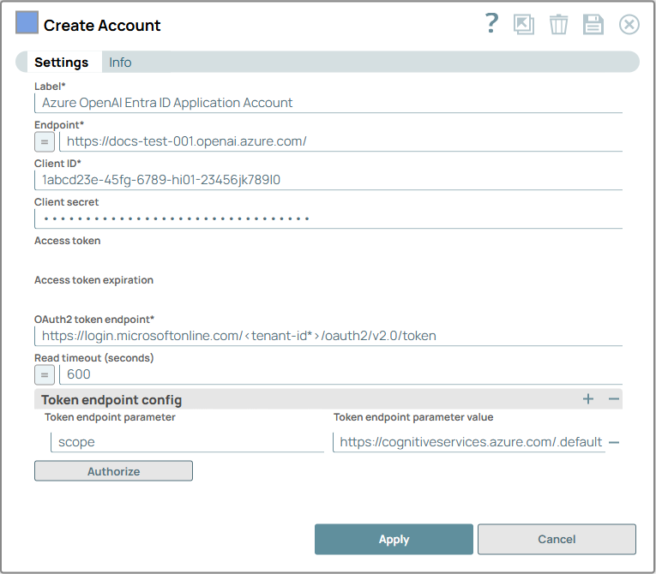Click the Cancel button
The width and height of the screenshot is (656, 574).
click(x=557, y=539)
